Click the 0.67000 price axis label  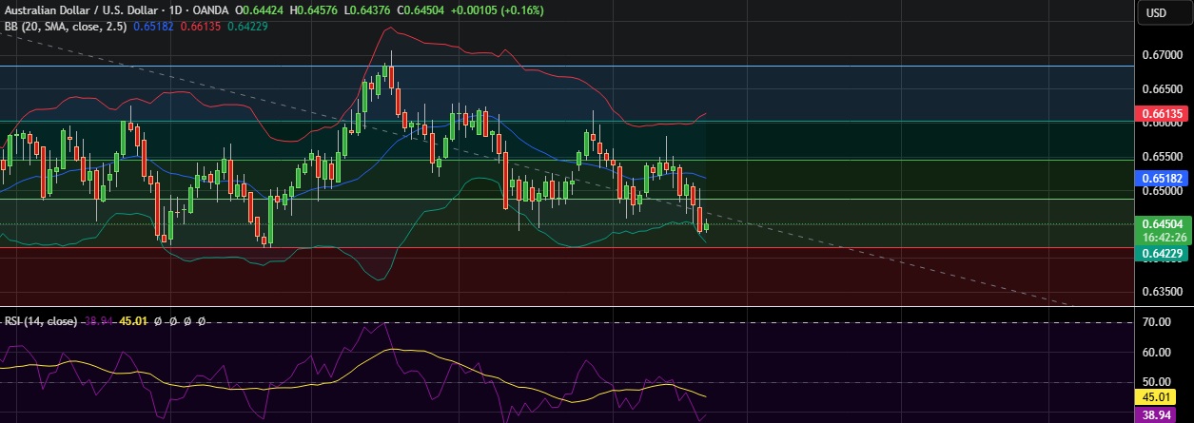click(1162, 55)
